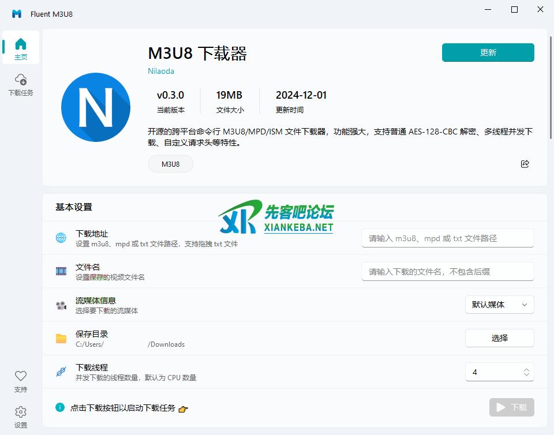The height and width of the screenshot is (435, 554).
Task: Click the info icon beside download hint
Action: pyautogui.click(x=60, y=407)
